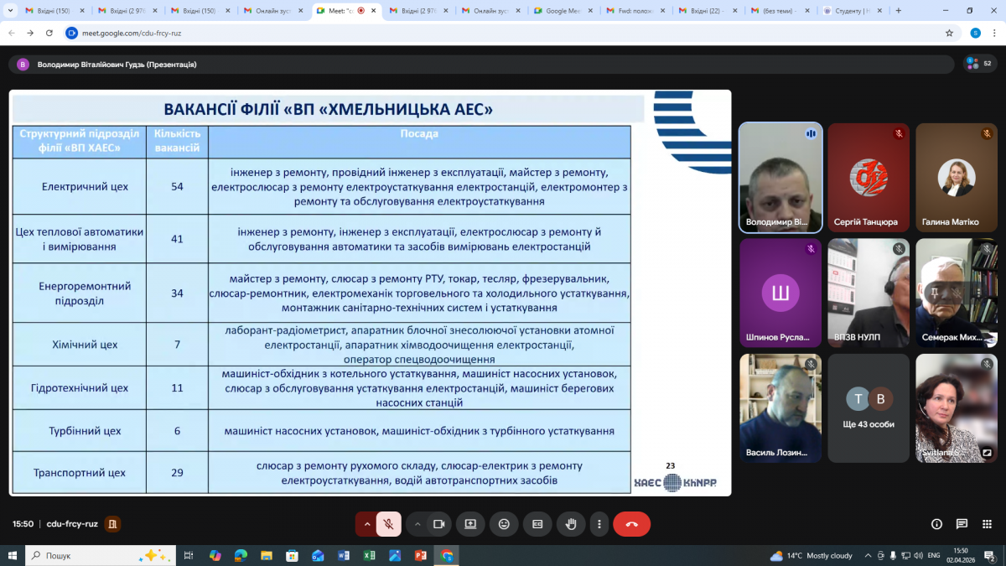Switch to the Студенту browser tab
Screen dimensions: 1006x566
851,11
